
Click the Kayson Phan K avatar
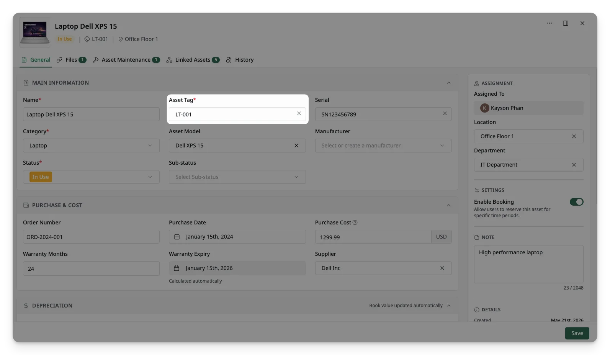click(x=484, y=108)
